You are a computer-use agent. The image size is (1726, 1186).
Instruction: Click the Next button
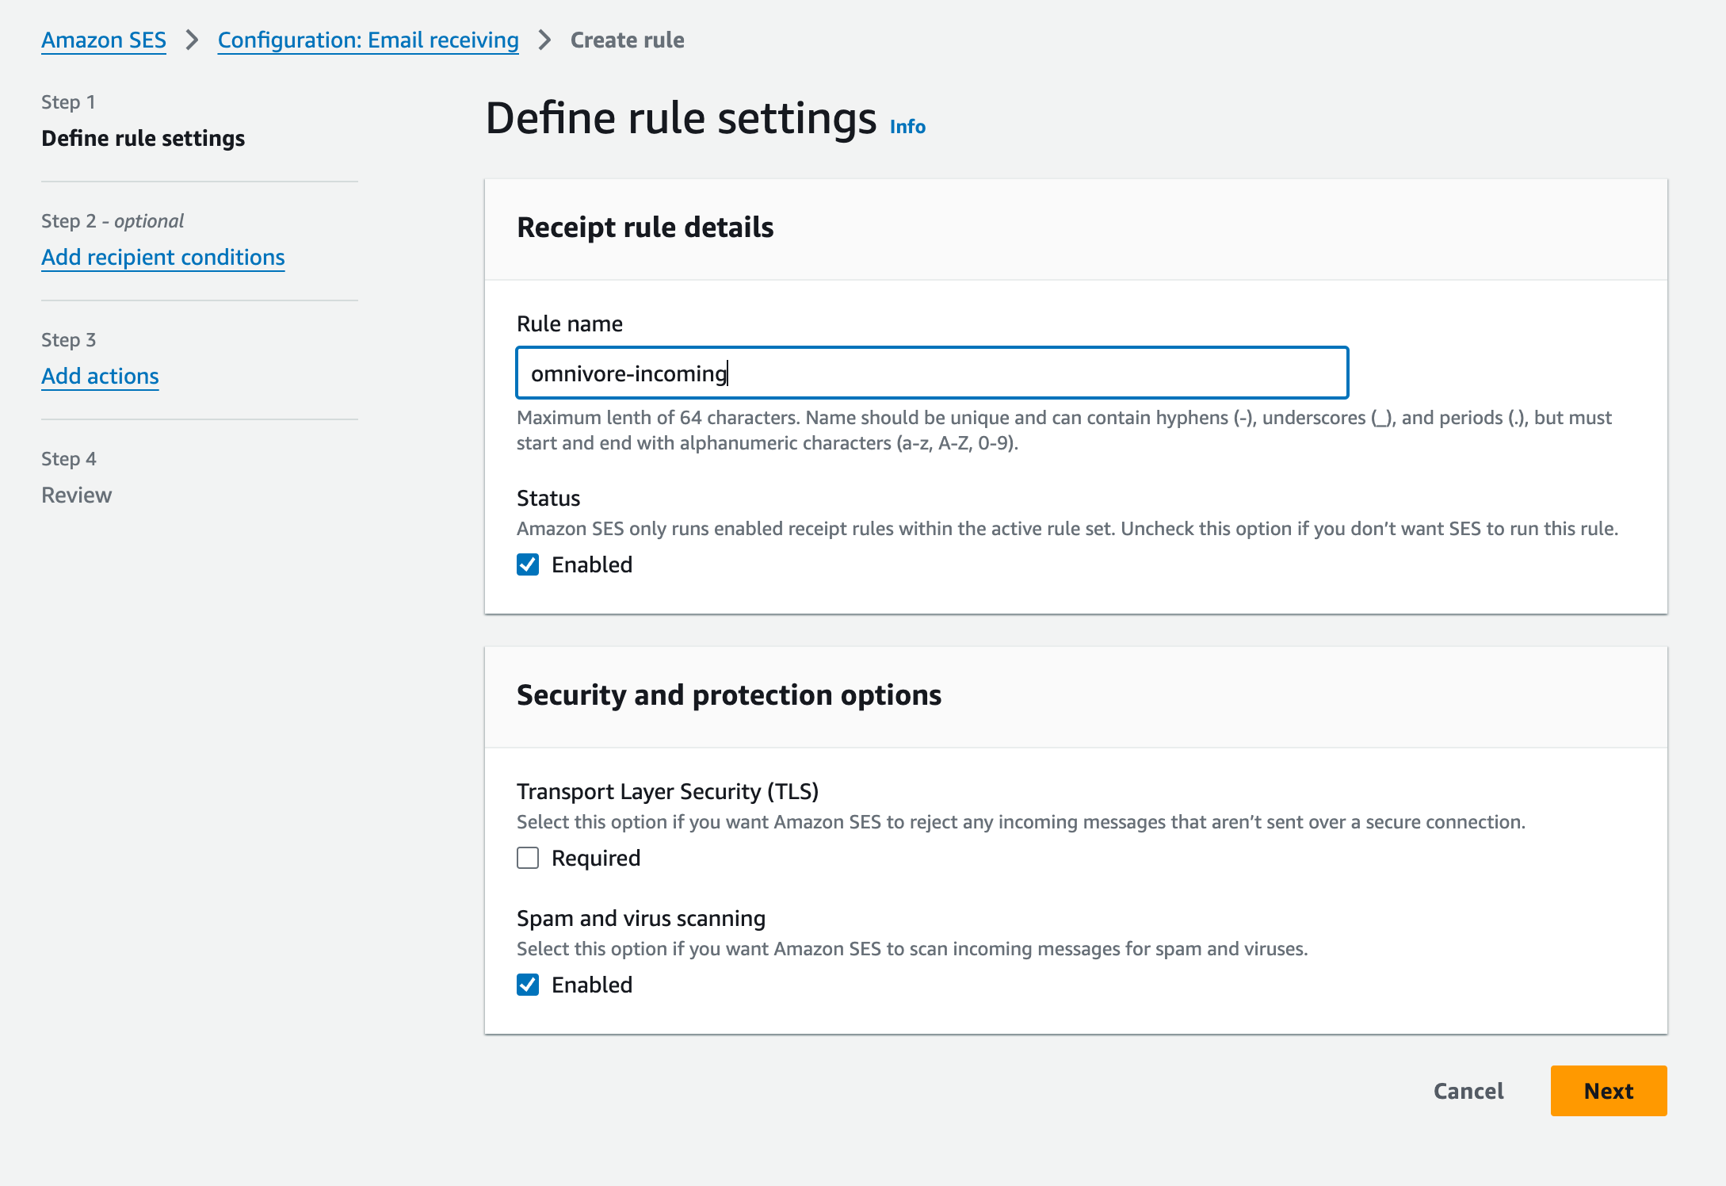tap(1608, 1091)
